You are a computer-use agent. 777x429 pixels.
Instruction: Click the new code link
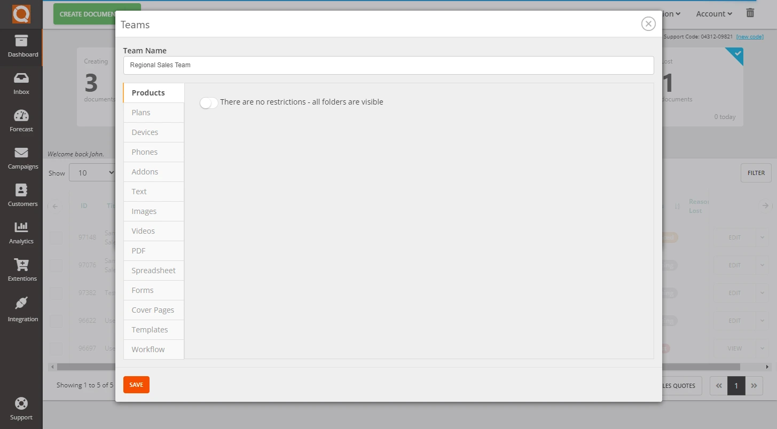click(x=749, y=37)
